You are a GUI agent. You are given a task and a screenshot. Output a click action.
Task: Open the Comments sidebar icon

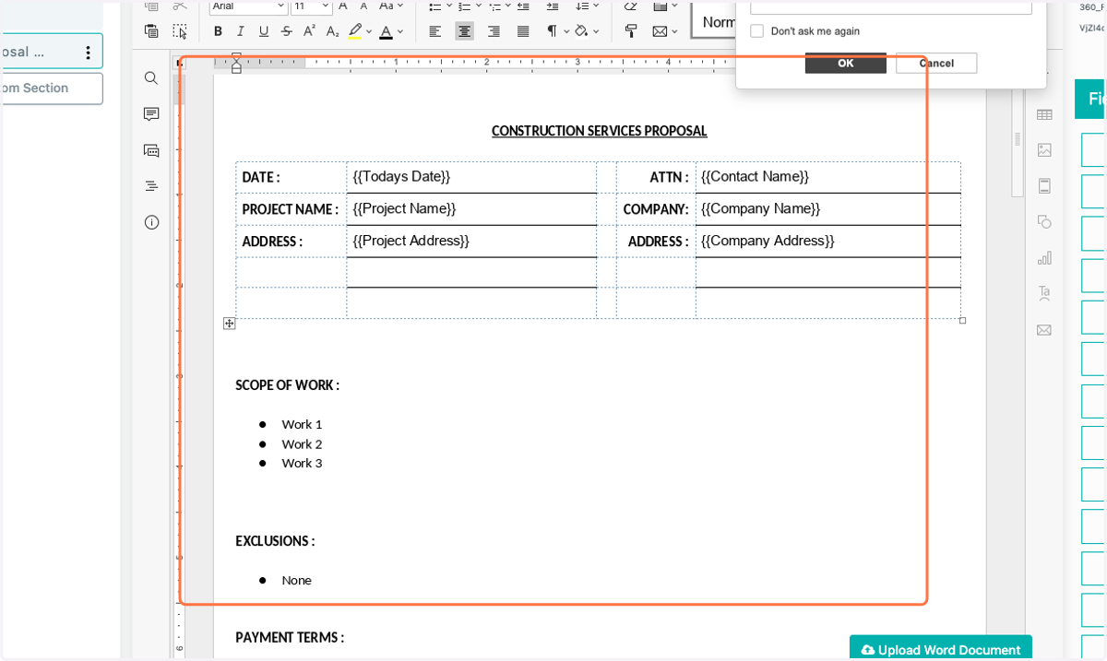pos(151,114)
